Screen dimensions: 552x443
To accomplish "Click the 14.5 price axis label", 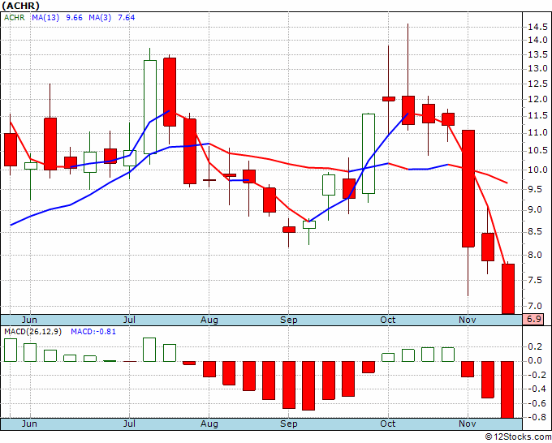I will point(537,27).
